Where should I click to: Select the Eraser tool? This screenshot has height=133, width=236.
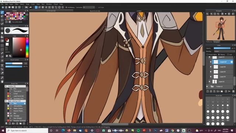tap(2, 16)
